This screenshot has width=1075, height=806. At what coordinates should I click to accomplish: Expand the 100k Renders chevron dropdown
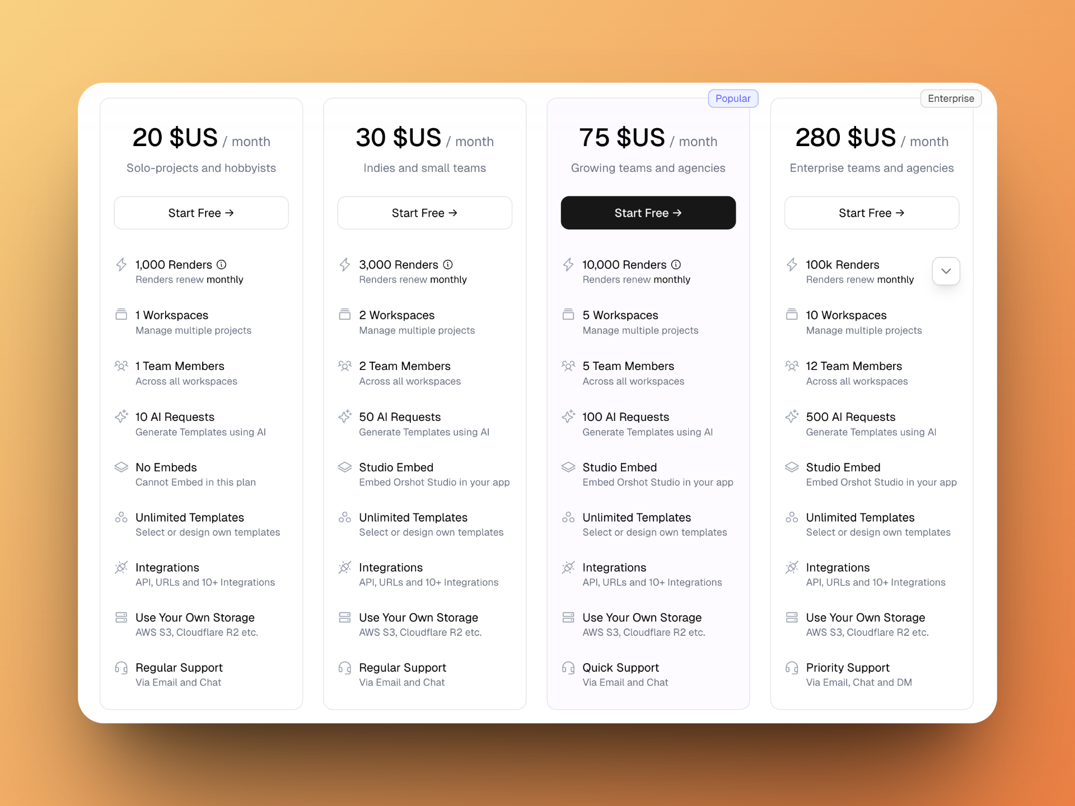(946, 271)
